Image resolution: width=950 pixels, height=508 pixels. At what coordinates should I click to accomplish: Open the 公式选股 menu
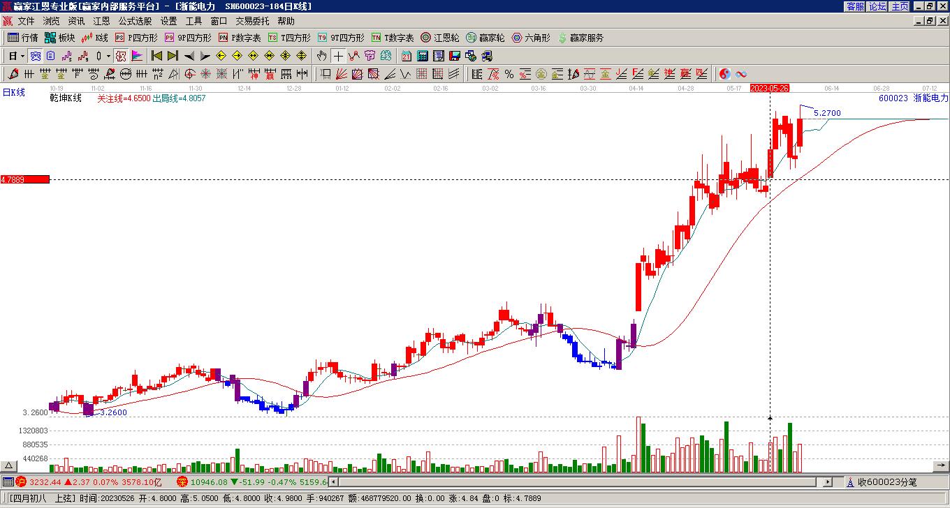(135, 22)
